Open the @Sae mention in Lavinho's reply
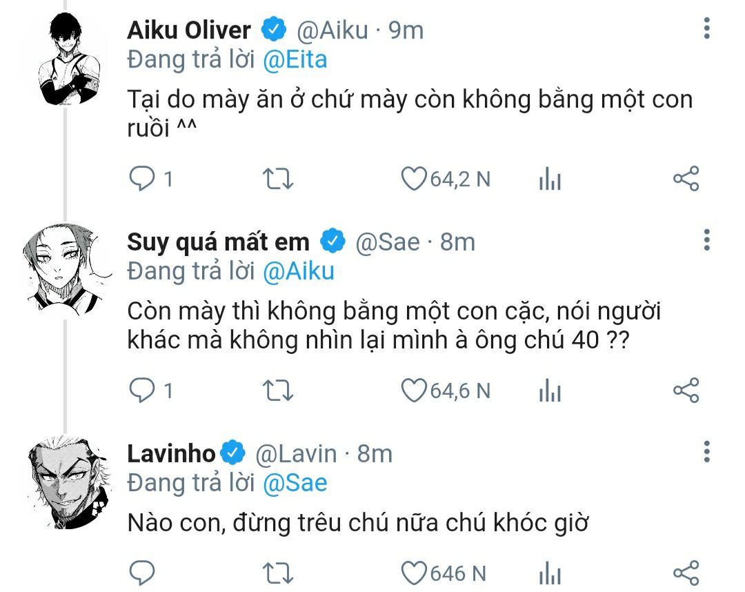Image resolution: width=745 pixels, height=592 pixels. pos(295,482)
